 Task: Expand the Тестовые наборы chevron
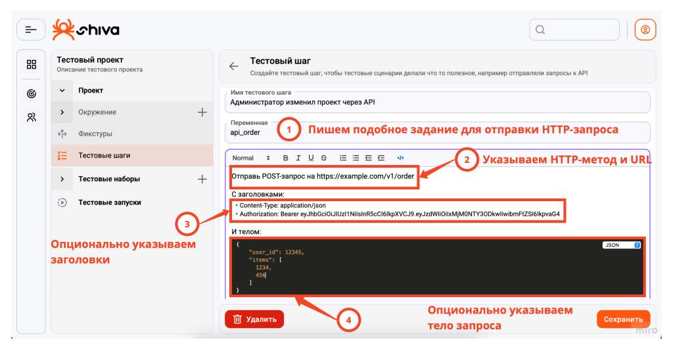[x=62, y=179]
